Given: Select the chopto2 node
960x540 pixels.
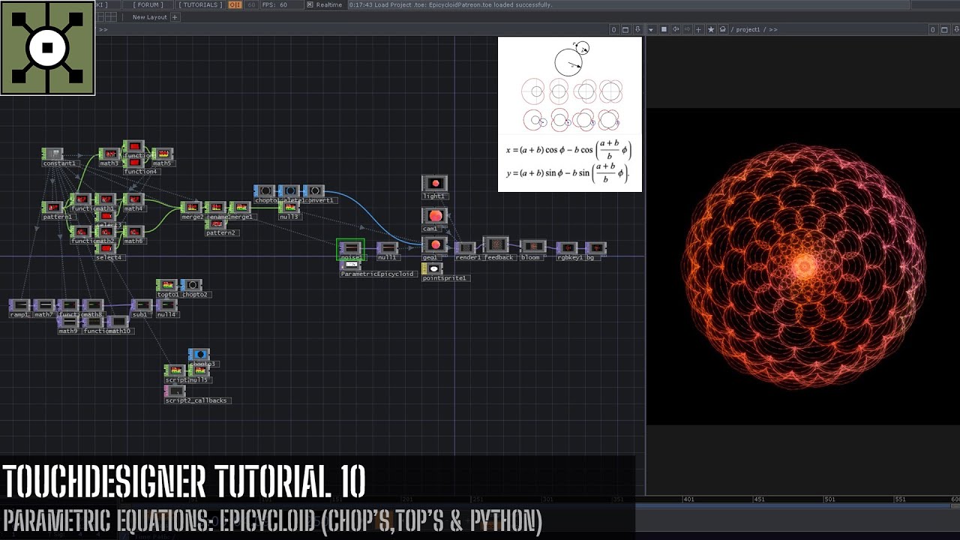Looking at the screenshot, I should click(x=191, y=285).
